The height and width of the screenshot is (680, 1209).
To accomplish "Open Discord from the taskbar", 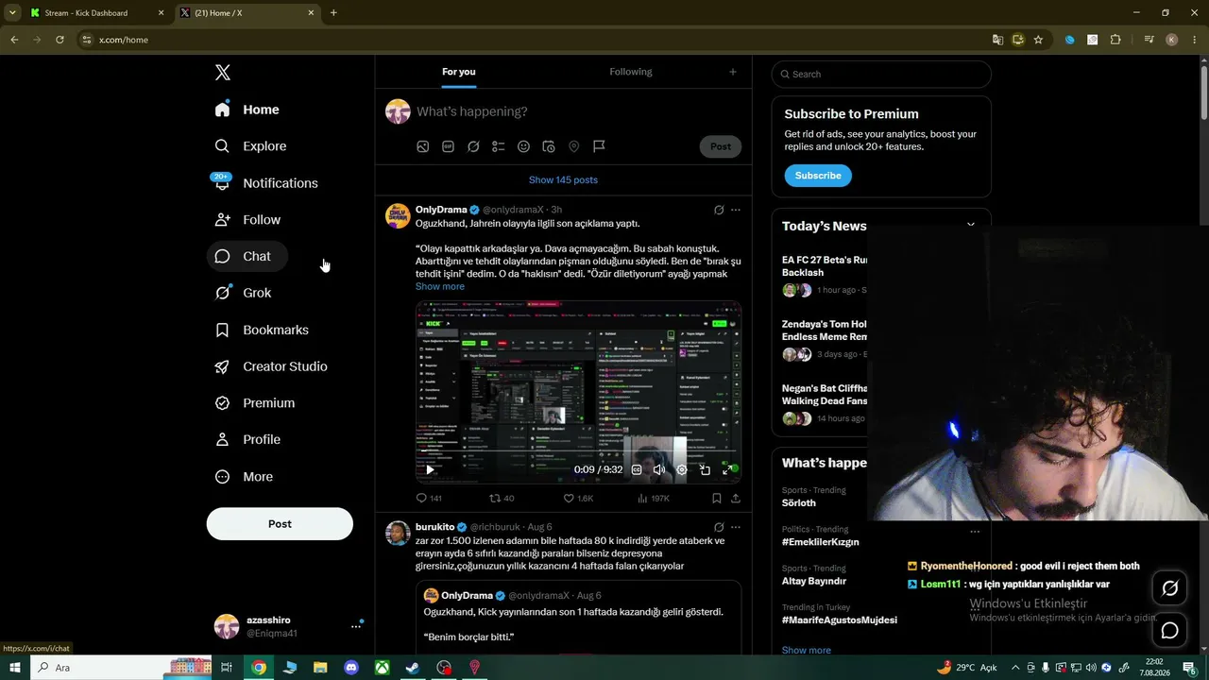I will (x=351, y=668).
